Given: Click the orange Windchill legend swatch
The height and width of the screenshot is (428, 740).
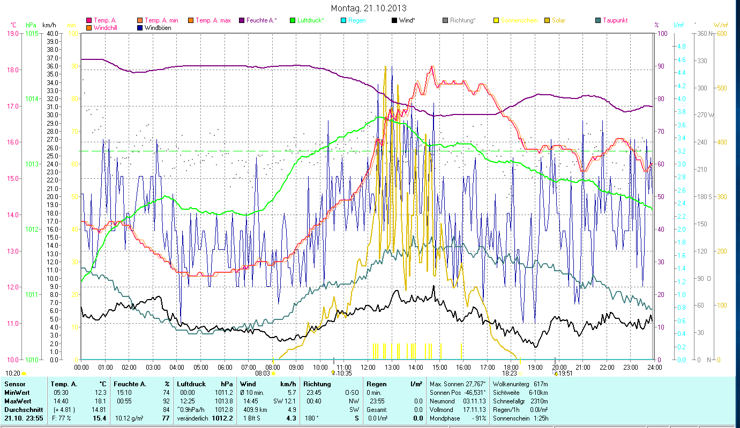Looking at the screenshot, I should click(89, 28).
